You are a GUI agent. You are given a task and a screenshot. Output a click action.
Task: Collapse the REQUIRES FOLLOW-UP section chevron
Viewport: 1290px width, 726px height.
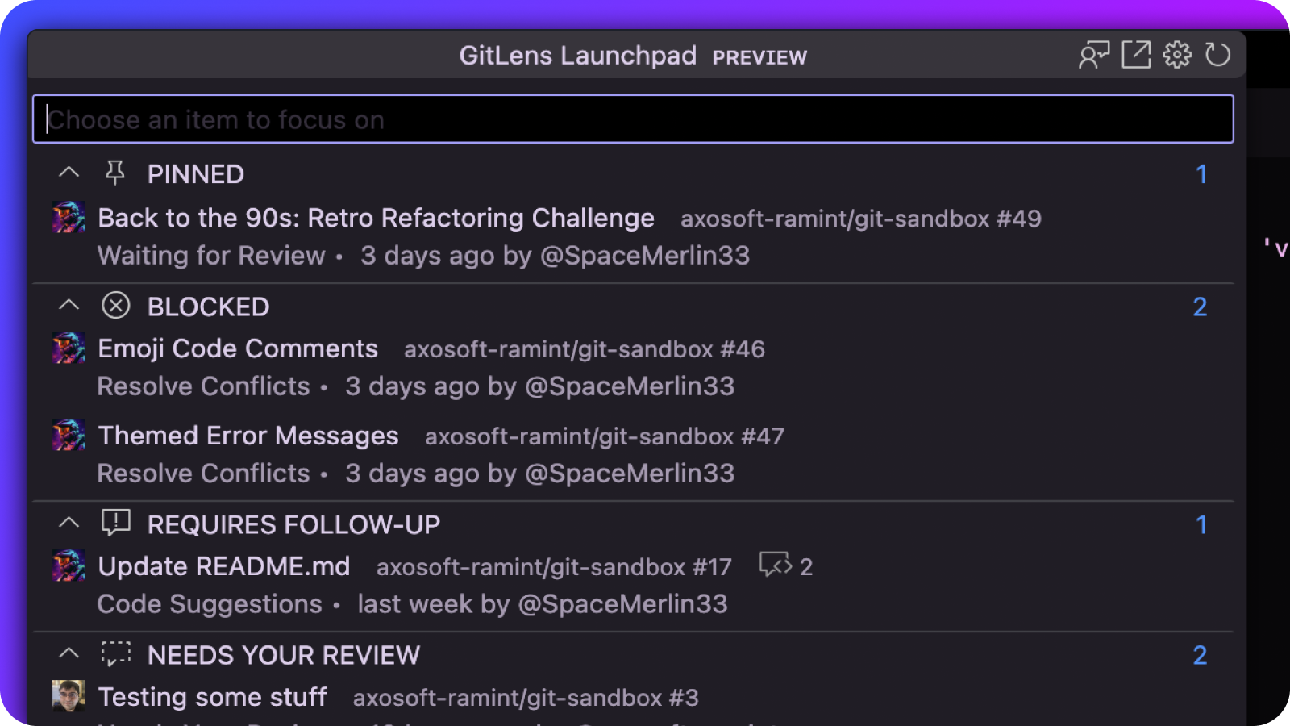[69, 524]
